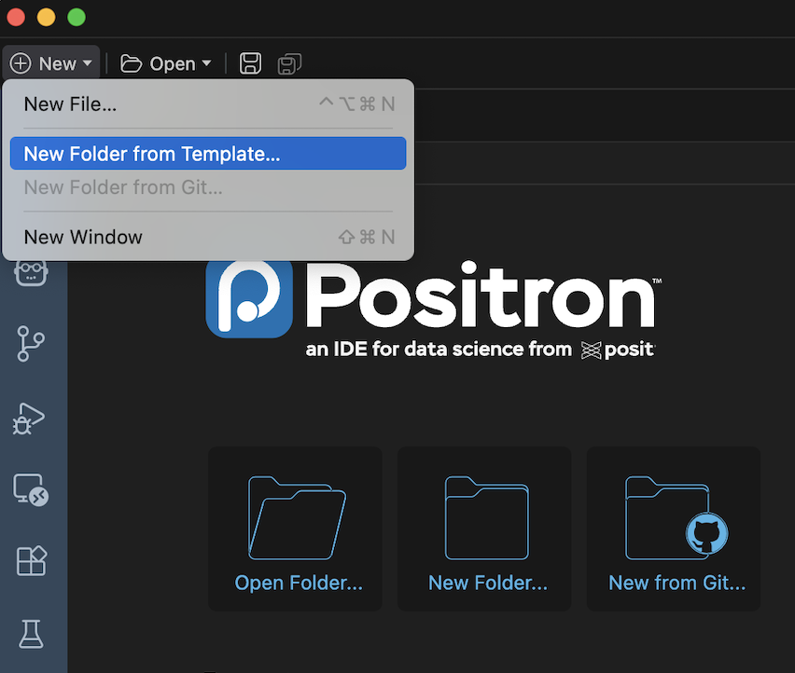Select "New File..." from the menu
Viewport: 795px width, 673px height.
pos(70,104)
